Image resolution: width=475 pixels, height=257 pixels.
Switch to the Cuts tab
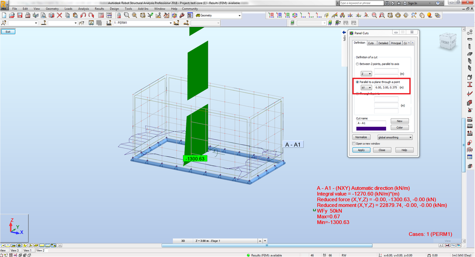pos(371,43)
